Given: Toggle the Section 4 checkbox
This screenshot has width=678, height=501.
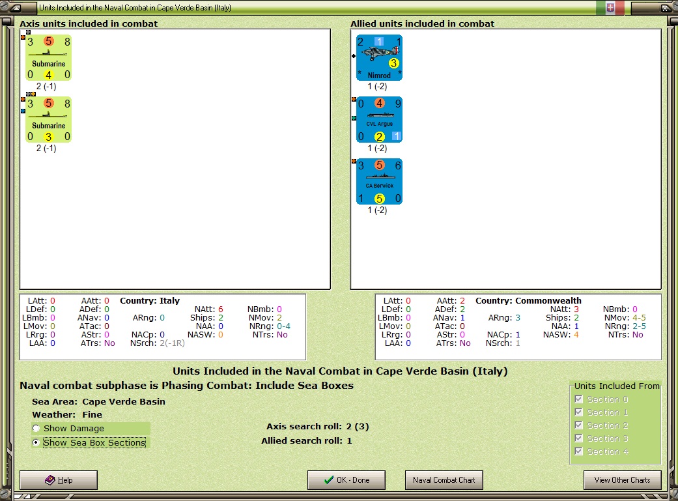Looking at the screenshot, I should coord(578,451).
